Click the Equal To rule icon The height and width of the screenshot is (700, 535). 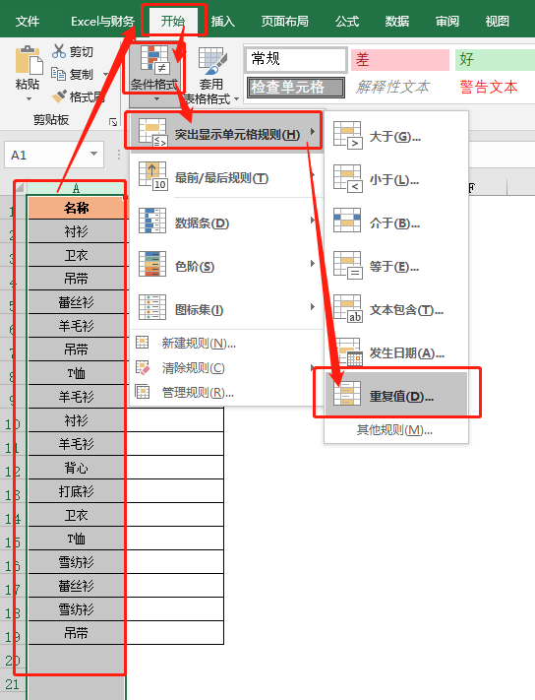click(x=348, y=265)
